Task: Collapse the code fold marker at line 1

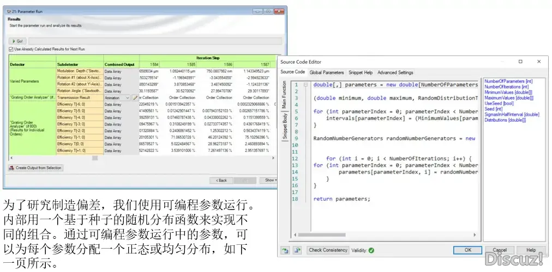Action: [x=305, y=85]
